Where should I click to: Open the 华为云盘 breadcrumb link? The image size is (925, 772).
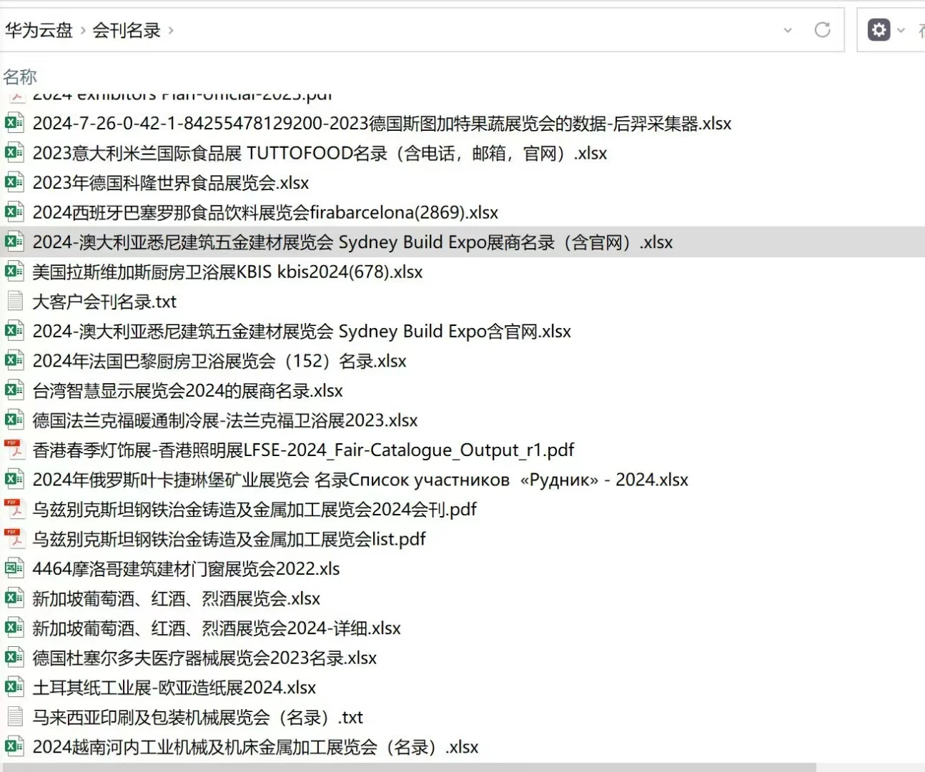pyautogui.click(x=39, y=31)
